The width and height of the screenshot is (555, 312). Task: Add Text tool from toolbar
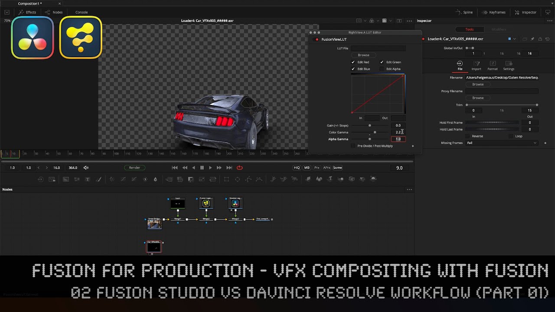tap(87, 179)
